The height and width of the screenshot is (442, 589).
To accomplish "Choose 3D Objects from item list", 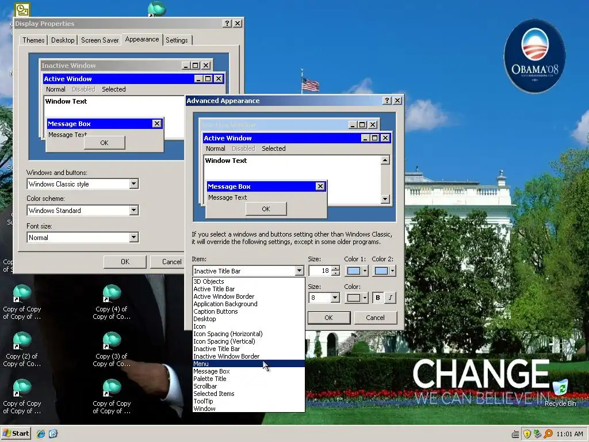I will pyautogui.click(x=248, y=281).
